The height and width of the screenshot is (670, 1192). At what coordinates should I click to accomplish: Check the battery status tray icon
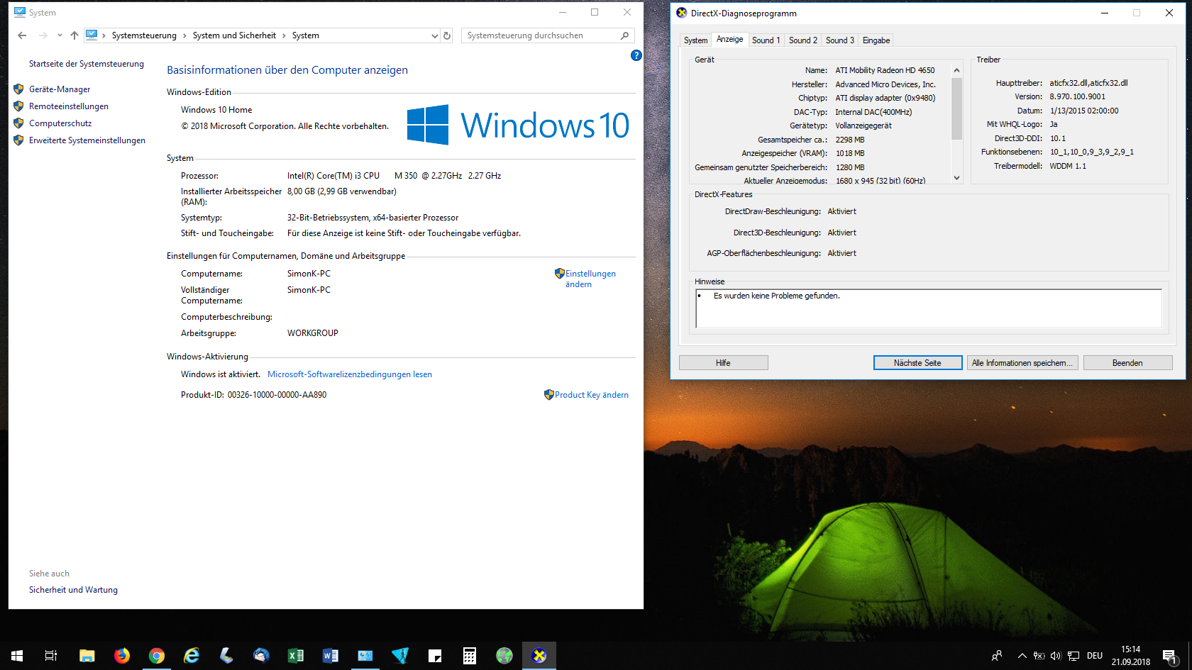1039,656
